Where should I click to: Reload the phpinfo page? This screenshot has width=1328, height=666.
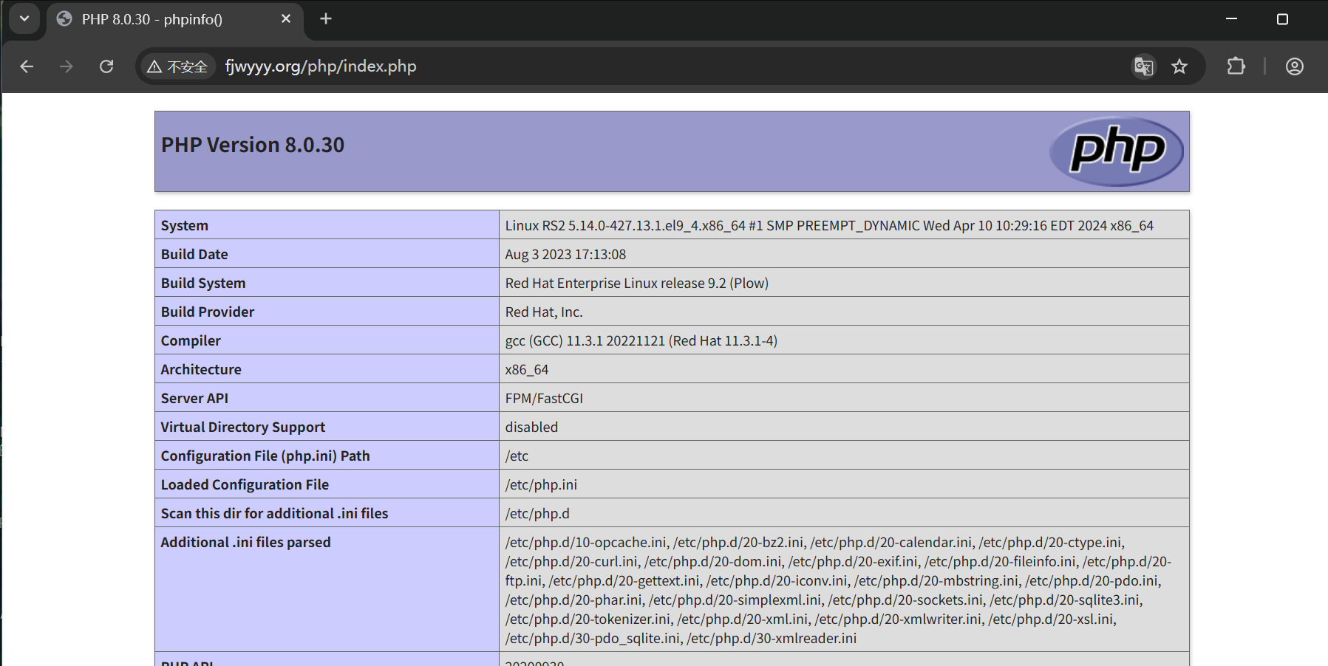pyautogui.click(x=106, y=66)
